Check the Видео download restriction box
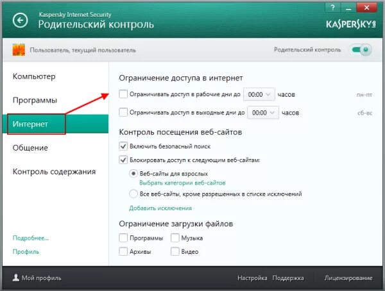Screen dimensions: 385x291 (x=175, y=251)
